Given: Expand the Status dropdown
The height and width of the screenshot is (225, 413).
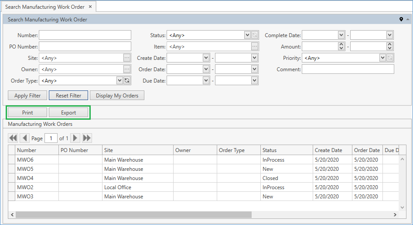Looking at the screenshot, I should [247, 35].
